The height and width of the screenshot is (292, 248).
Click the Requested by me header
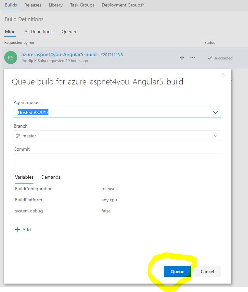click(x=19, y=43)
